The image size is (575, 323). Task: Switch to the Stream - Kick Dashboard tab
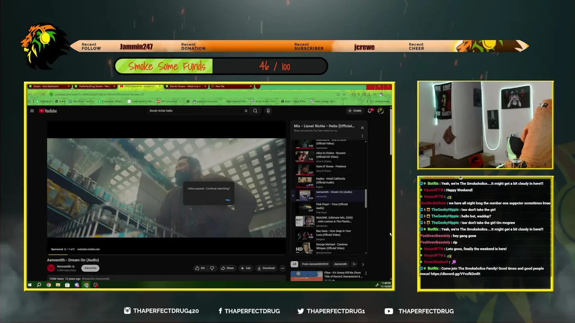coord(49,86)
